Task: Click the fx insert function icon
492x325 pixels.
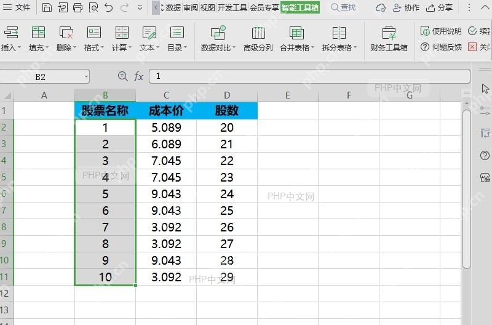Action: 139,76
